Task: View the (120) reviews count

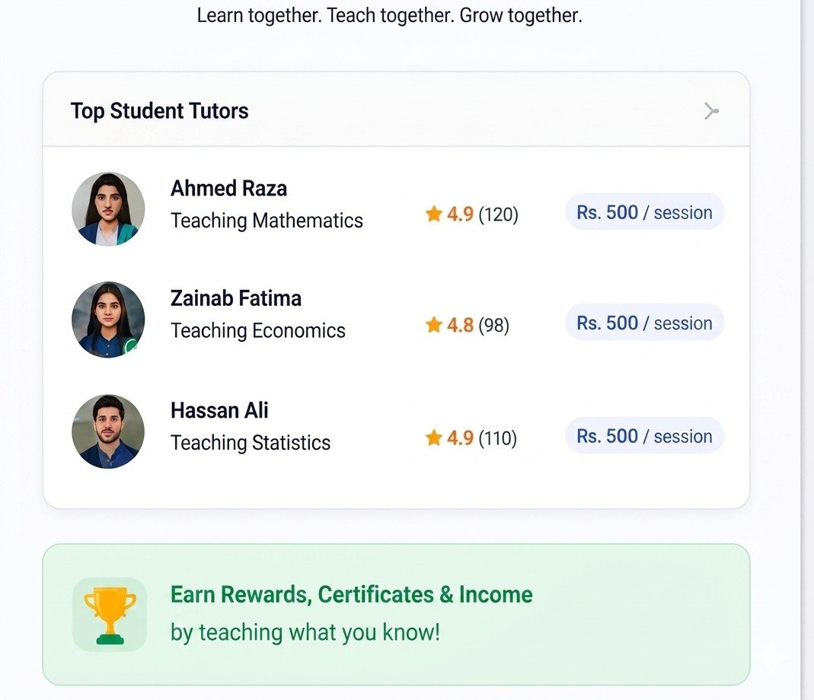Action: click(x=498, y=214)
